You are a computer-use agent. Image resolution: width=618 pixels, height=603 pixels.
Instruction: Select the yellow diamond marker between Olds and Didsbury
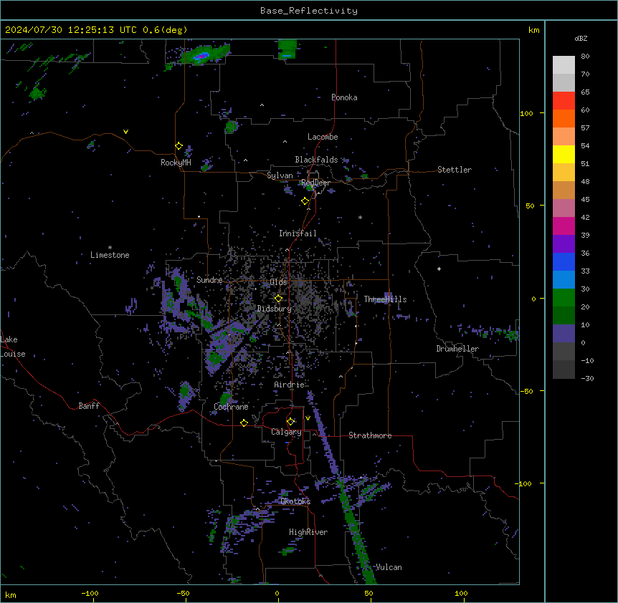(x=278, y=299)
